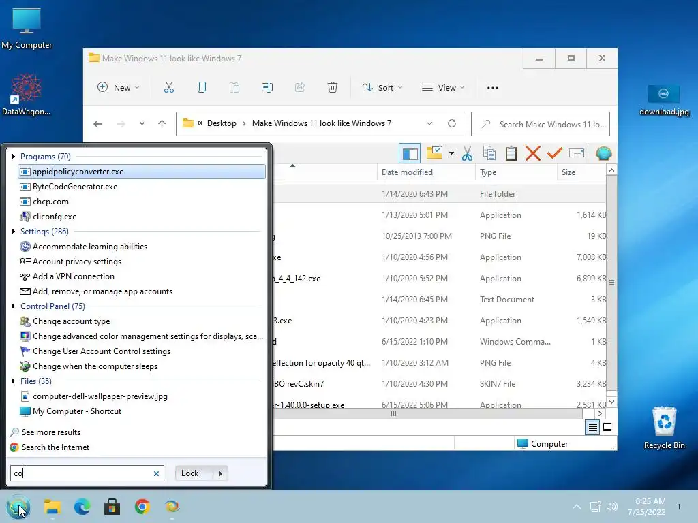Screen dimensions: 698x523
Task: Click the vertical scrollbar in file list
Action: point(611,283)
